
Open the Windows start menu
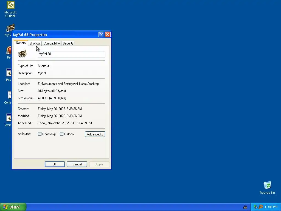13,207
